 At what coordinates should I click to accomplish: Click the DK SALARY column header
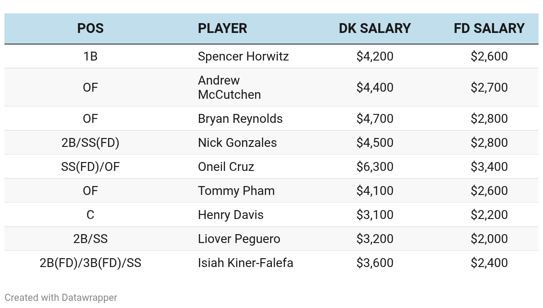click(x=375, y=28)
